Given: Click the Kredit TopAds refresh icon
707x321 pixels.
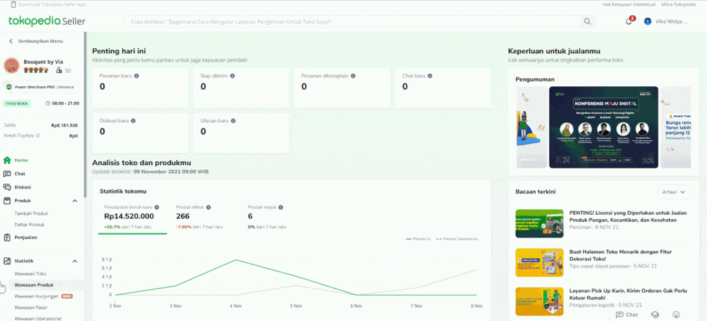Looking at the screenshot, I should click(x=38, y=136).
